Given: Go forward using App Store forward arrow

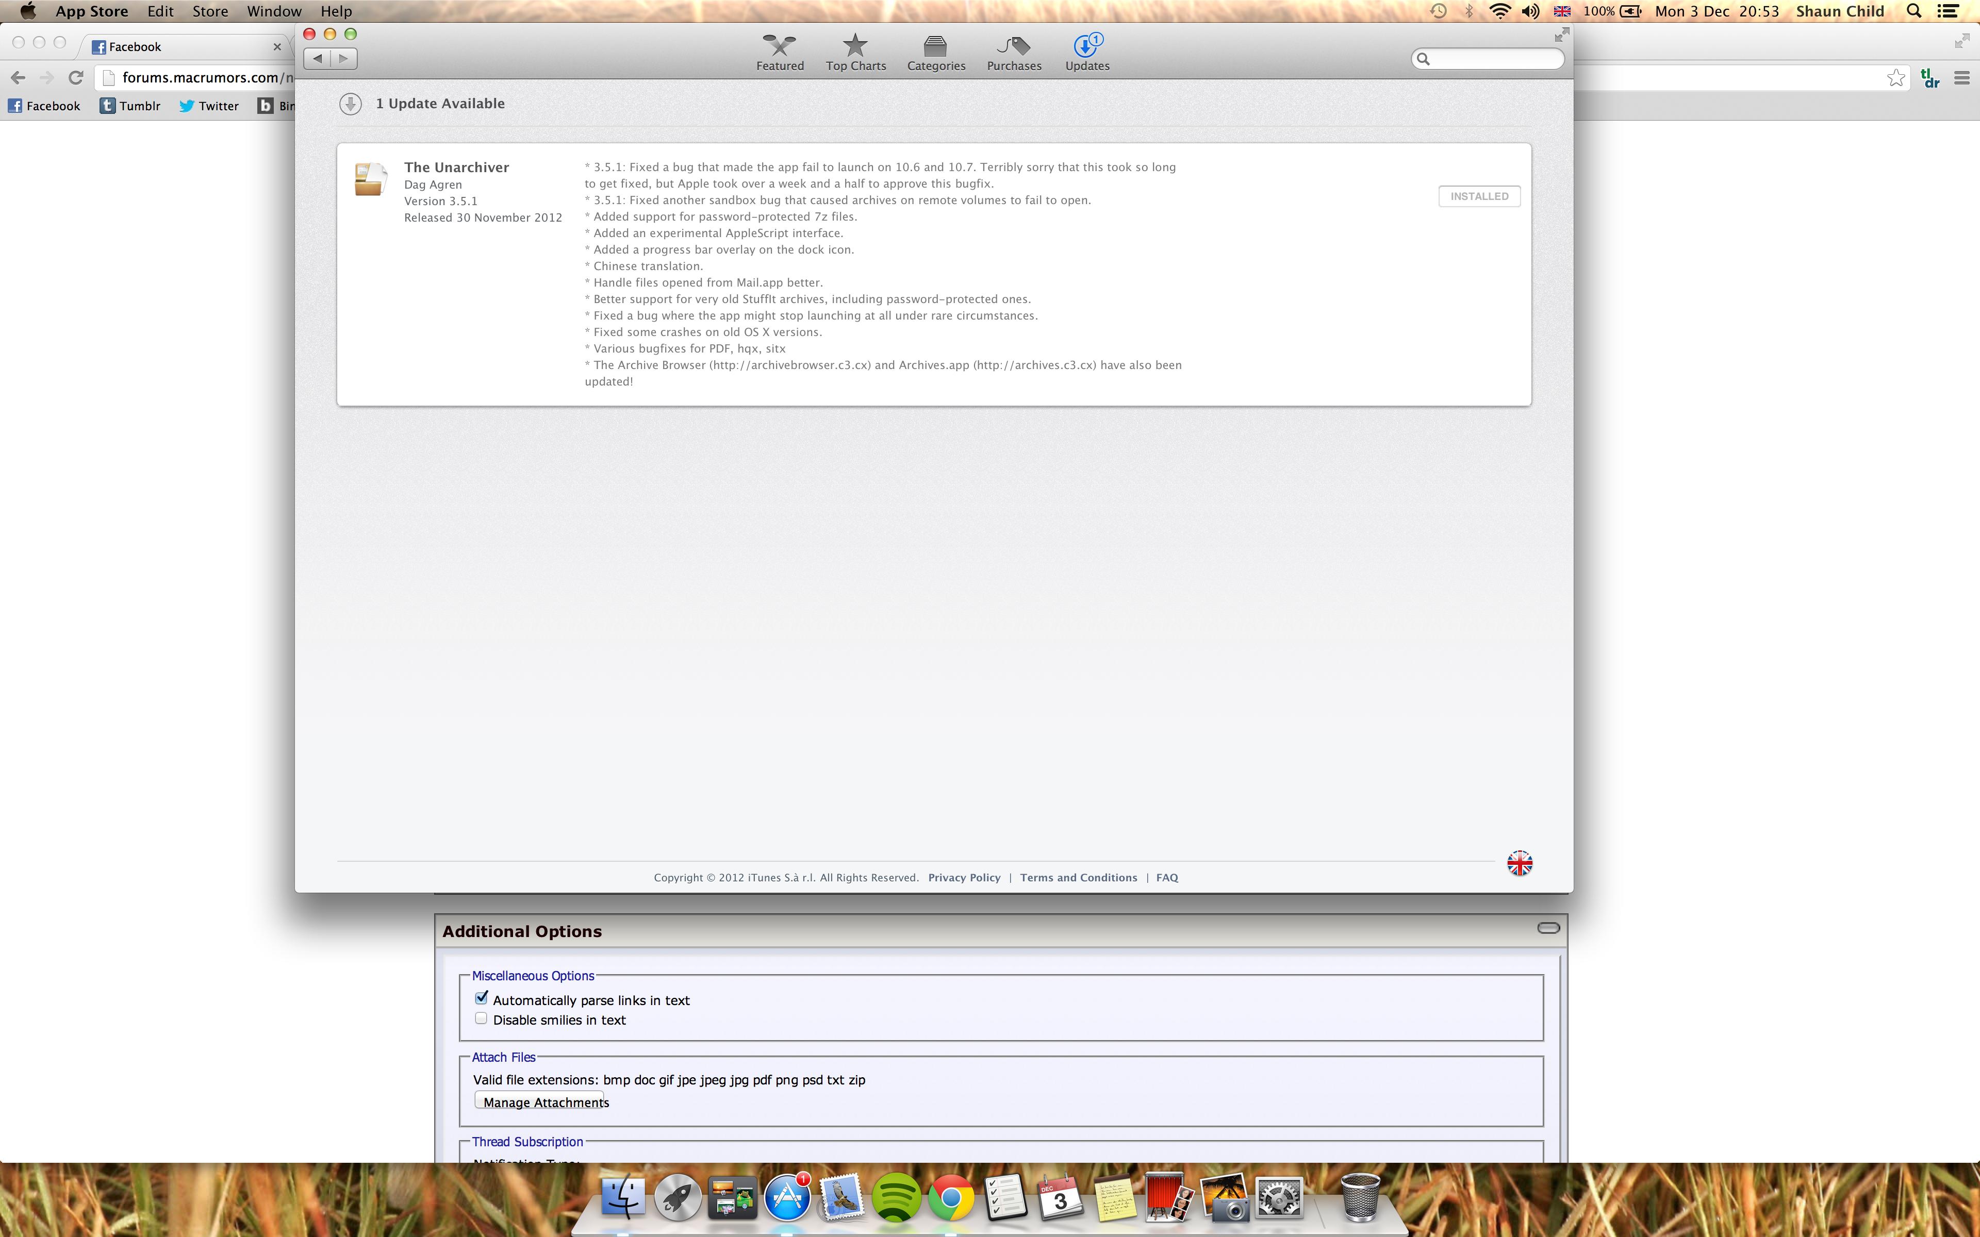Looking at the screenshot, I should point(343,58).
